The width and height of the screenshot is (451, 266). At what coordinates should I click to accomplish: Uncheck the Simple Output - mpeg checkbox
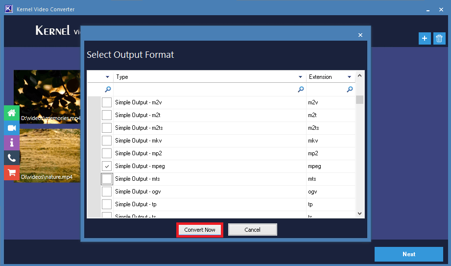pos(107,166)
